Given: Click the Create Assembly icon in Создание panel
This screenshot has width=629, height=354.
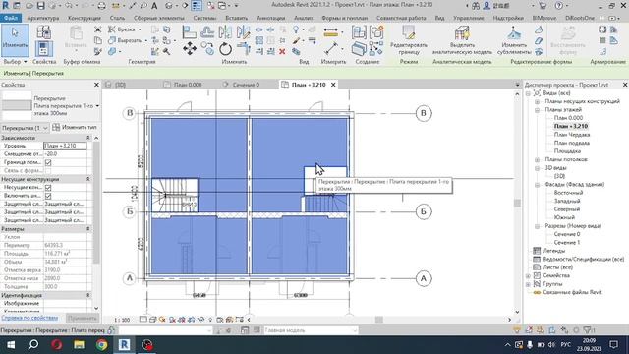Looking at the screenshot, I should pos(359,32).
